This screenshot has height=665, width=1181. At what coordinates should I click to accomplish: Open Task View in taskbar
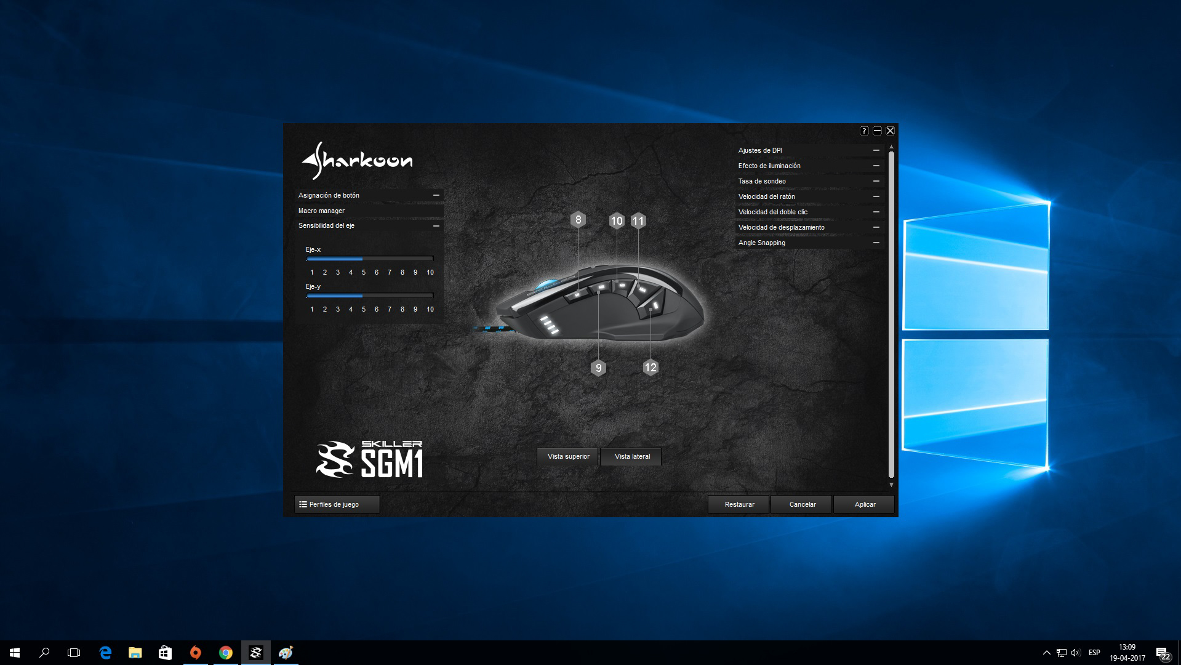74,653
